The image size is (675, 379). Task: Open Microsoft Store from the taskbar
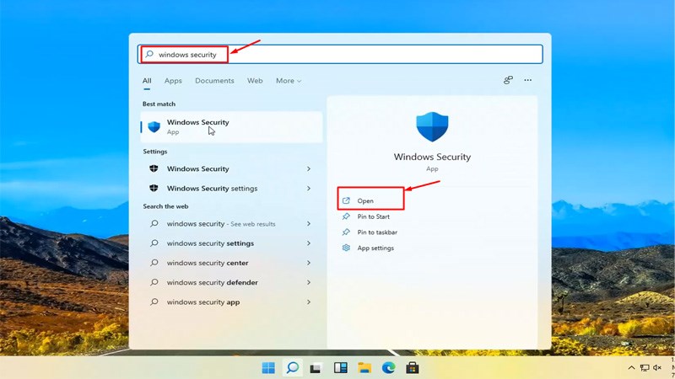pos(413,368)
